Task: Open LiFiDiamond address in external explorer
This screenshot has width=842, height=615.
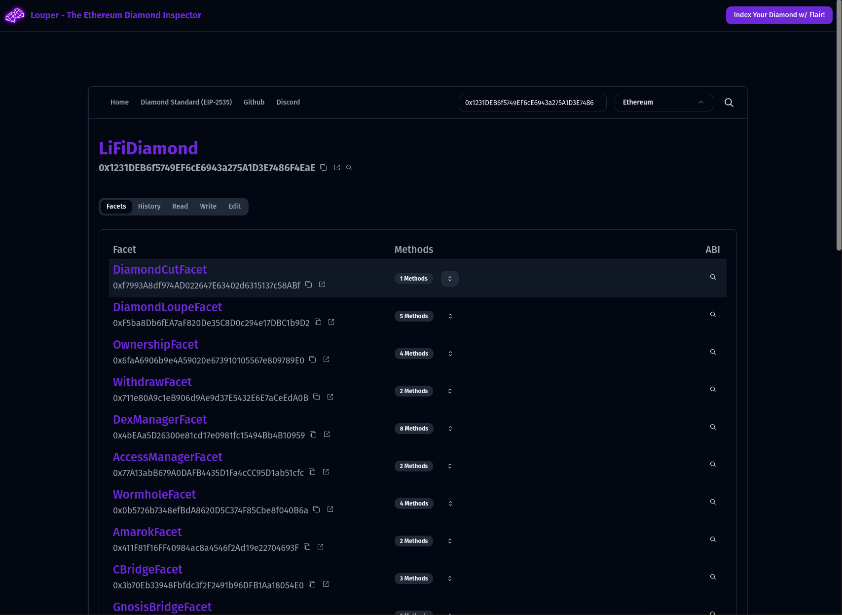Action: [x=337, y=168]
